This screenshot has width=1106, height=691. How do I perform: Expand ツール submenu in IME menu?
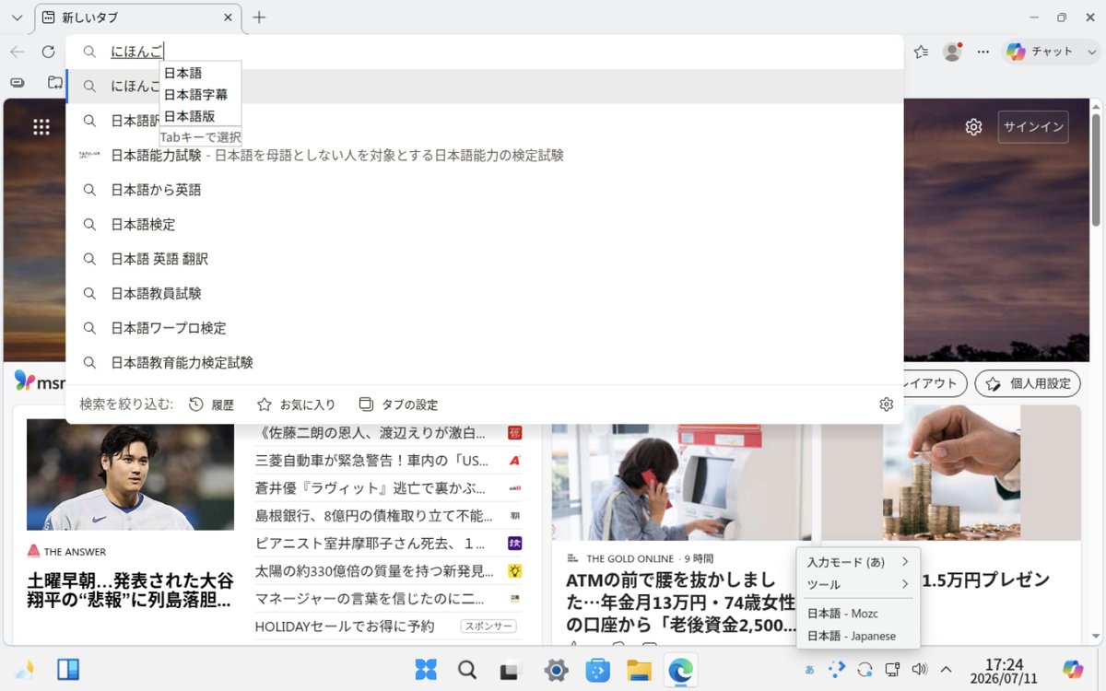point(857,584)
